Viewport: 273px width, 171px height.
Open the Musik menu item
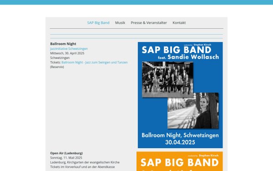(120, 23)
